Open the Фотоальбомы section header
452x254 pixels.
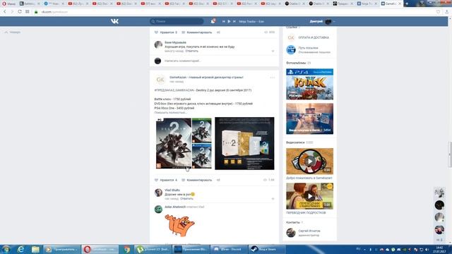click(296, 63)
